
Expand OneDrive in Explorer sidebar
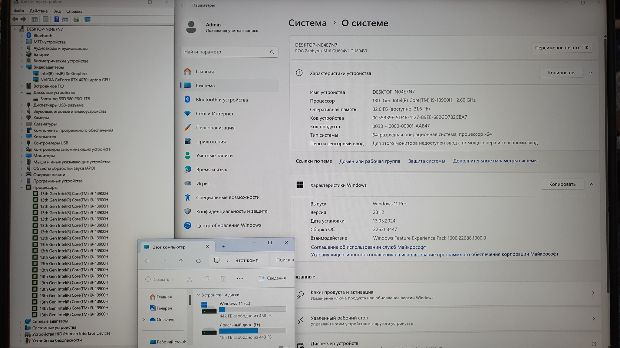pos(144,319)
